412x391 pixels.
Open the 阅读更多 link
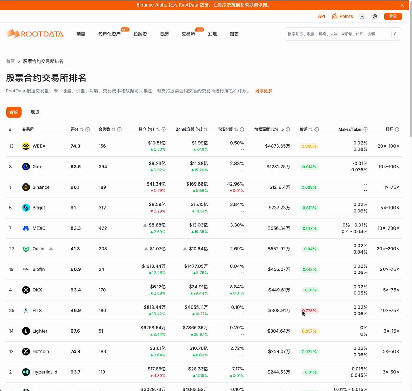(264, 91)
